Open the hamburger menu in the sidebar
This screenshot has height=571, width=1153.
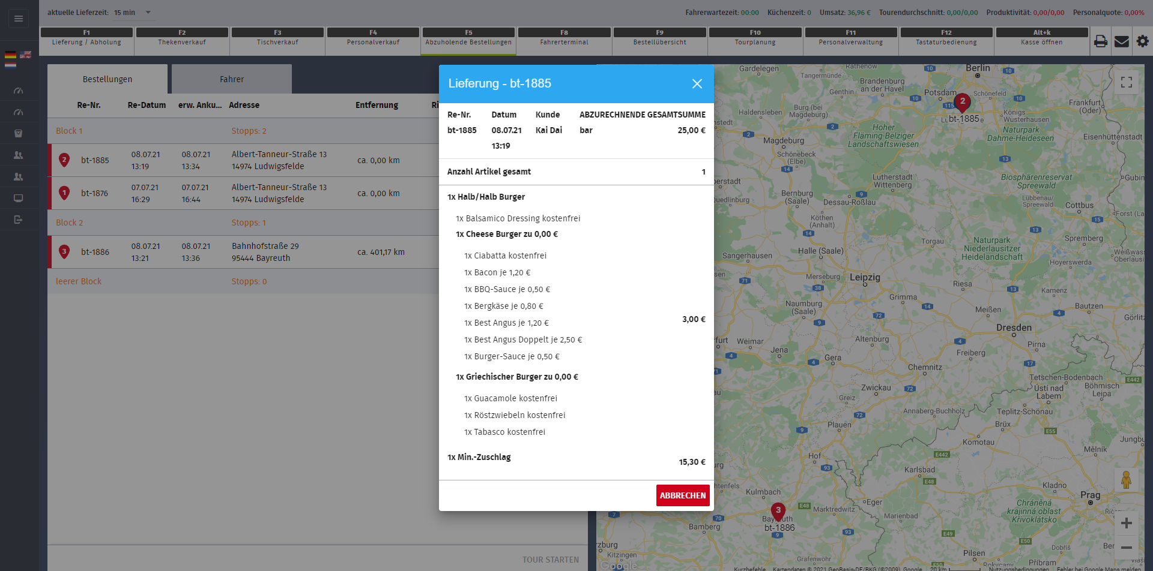tap(19, 19)
